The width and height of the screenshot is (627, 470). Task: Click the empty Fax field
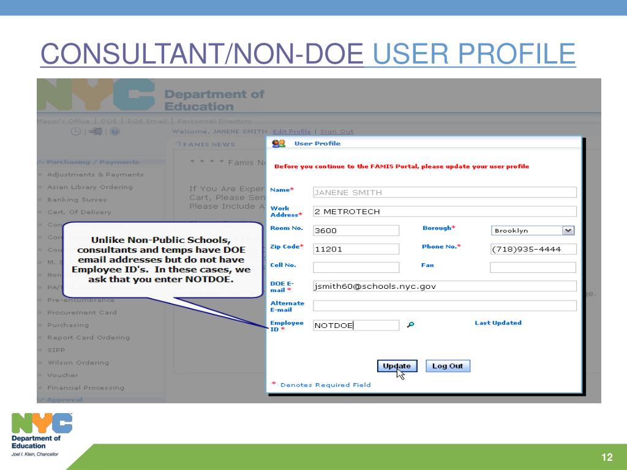533,267
